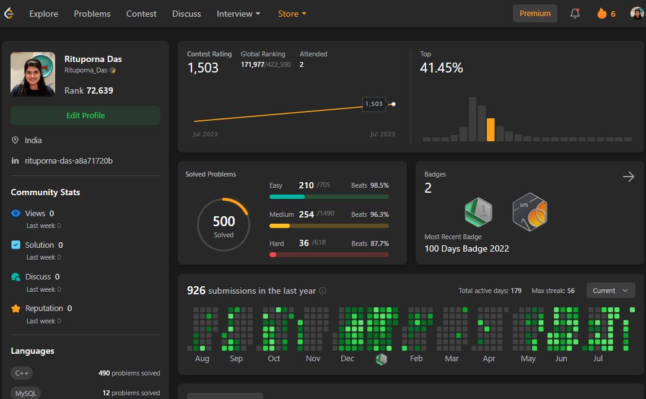Open the user avatar menu
This screenshot has width=646, height=399.
click(x=637, y=13)
